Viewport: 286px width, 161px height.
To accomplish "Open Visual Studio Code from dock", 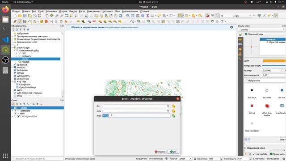I will click(5, 40).
